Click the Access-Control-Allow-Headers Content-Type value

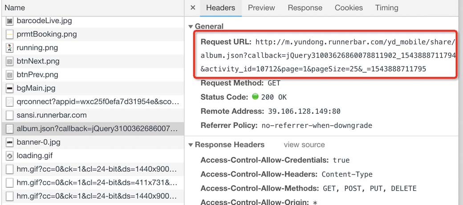coord(347,174)
